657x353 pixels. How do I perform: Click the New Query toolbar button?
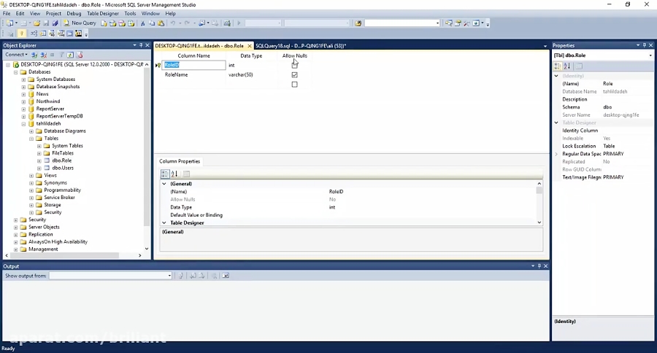tap(80, 23)
